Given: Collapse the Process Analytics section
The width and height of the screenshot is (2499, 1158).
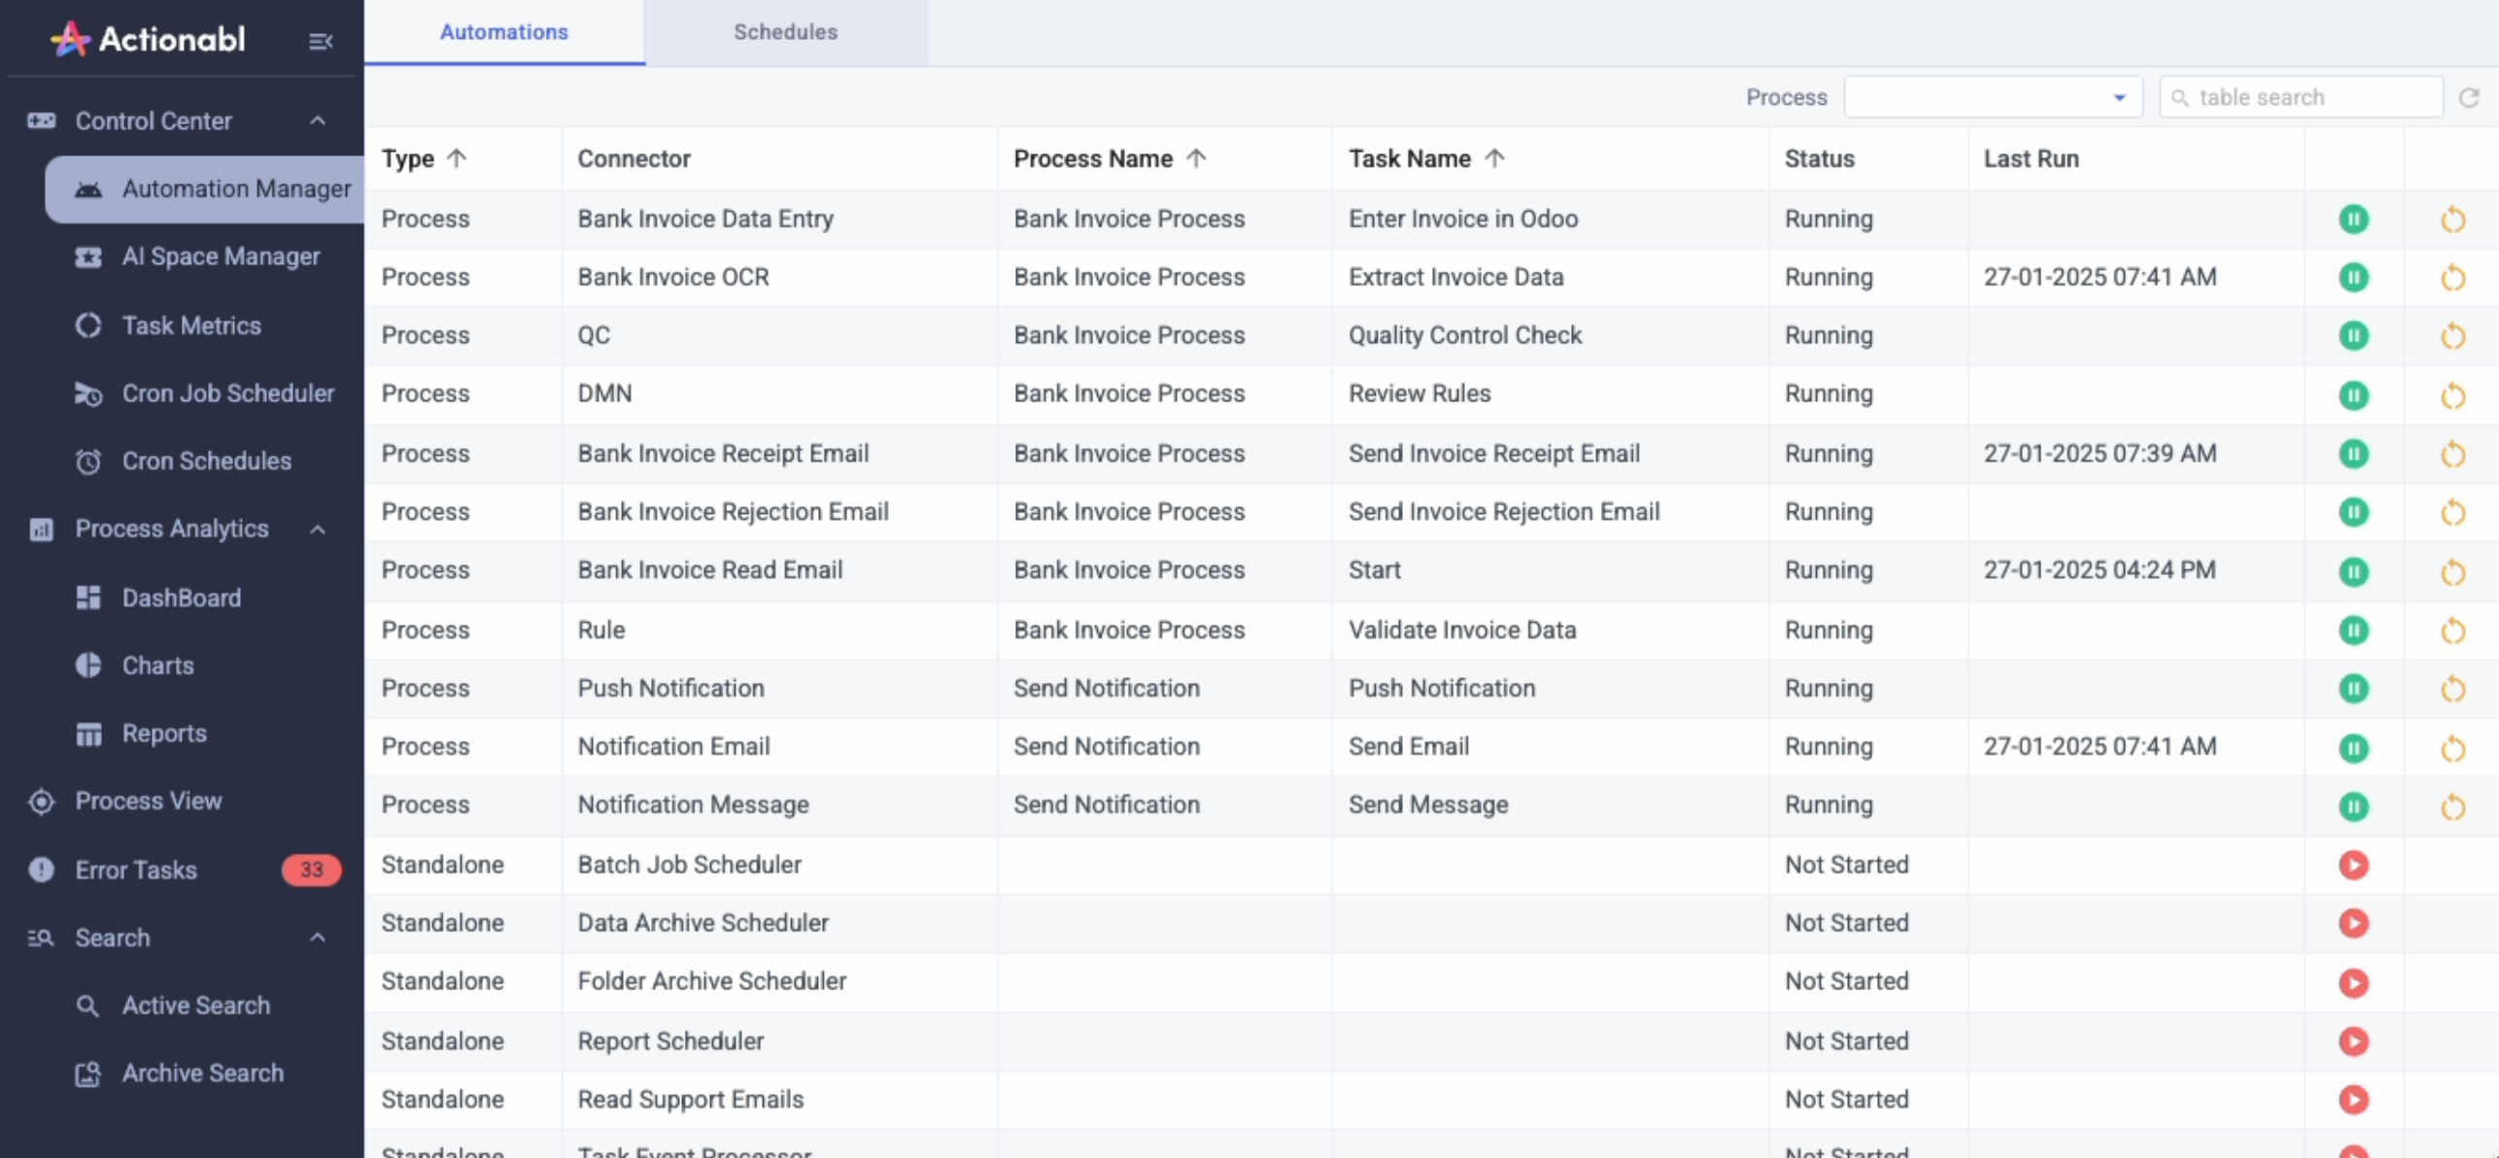Looking at the screenshot, I should tap(318, 528).
